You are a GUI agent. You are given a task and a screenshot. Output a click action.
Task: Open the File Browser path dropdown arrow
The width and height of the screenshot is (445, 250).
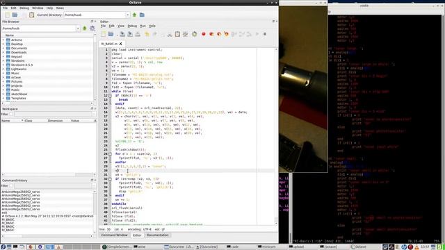tap(78, 28)
